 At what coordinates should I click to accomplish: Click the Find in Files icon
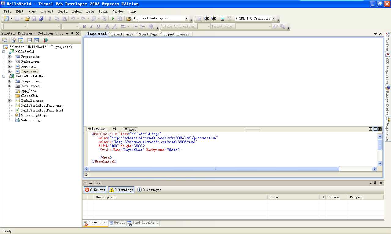[129, 19]
